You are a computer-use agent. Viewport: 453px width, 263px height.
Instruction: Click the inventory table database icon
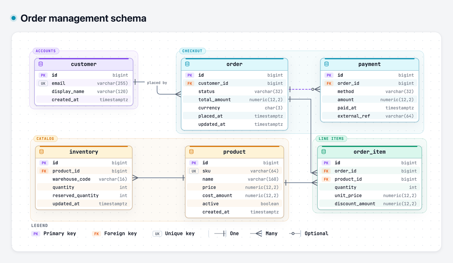point(42,152)
